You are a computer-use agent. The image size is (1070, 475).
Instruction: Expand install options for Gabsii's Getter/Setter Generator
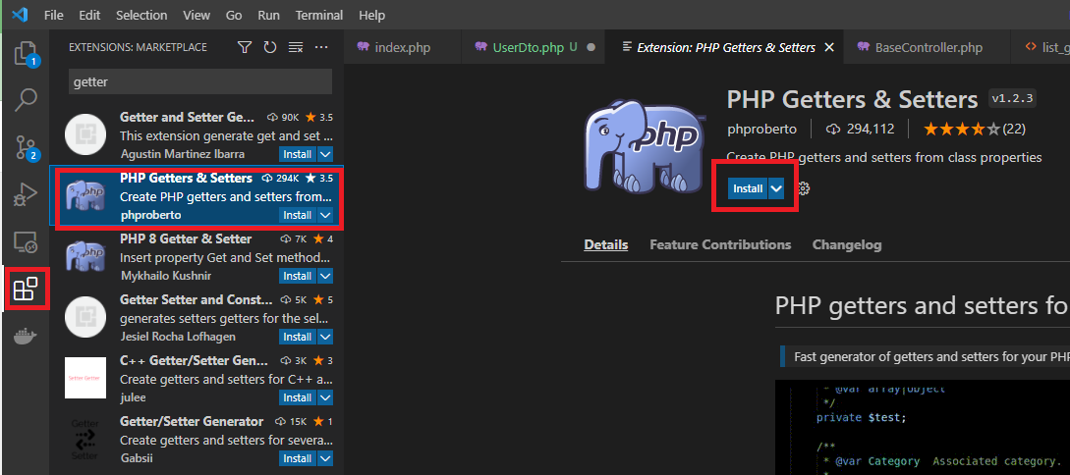pos(325,458)
